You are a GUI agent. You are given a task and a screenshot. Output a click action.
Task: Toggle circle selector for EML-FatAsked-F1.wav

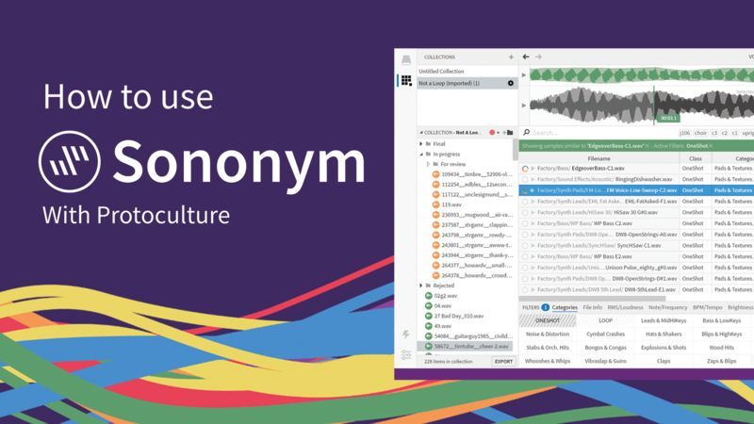pyautogui.click(x=525, y=202)
